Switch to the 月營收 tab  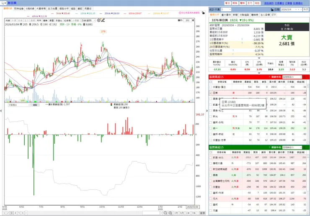pos(88,8)
